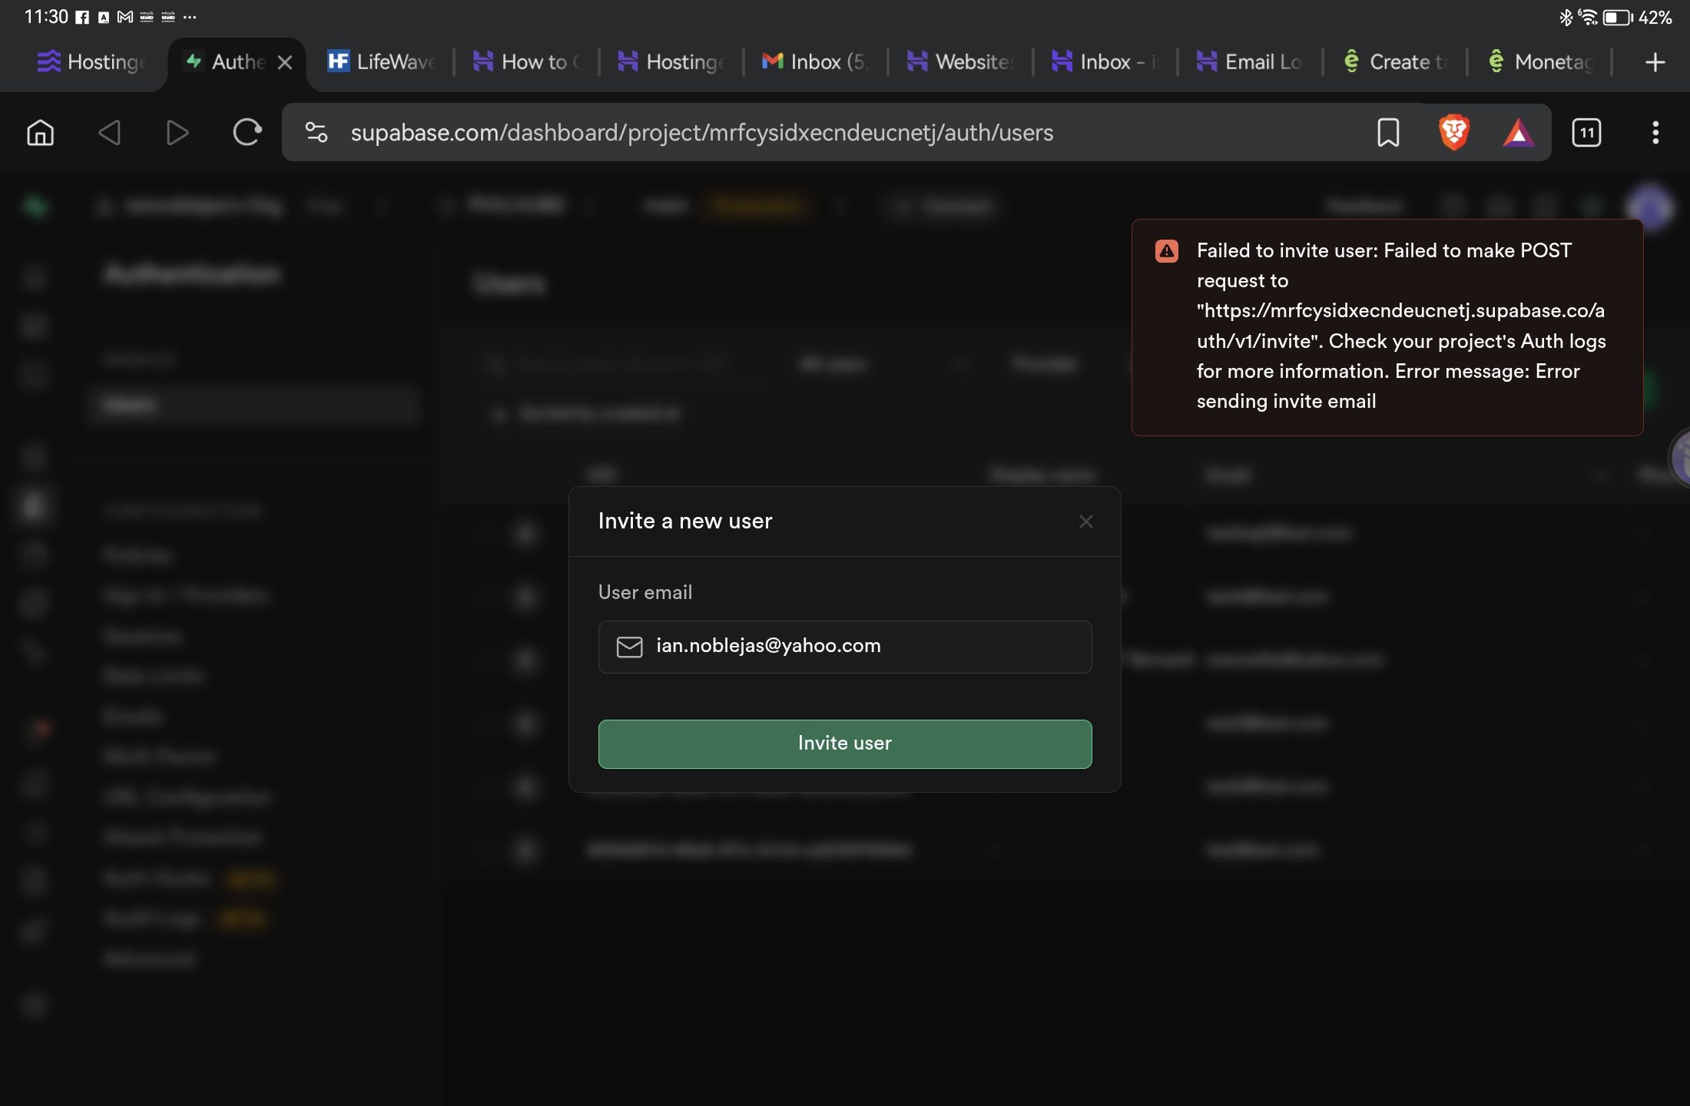The image size is (1690, 1106).
Task: Open the tab switcher showing 11 tabs
Action: [1586, 133]
